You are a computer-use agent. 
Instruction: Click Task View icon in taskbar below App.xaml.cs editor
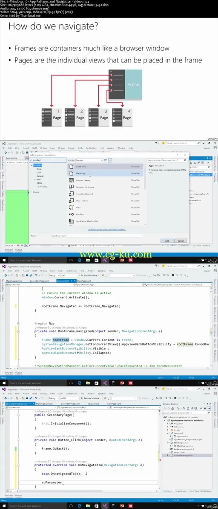coord(71,383)
